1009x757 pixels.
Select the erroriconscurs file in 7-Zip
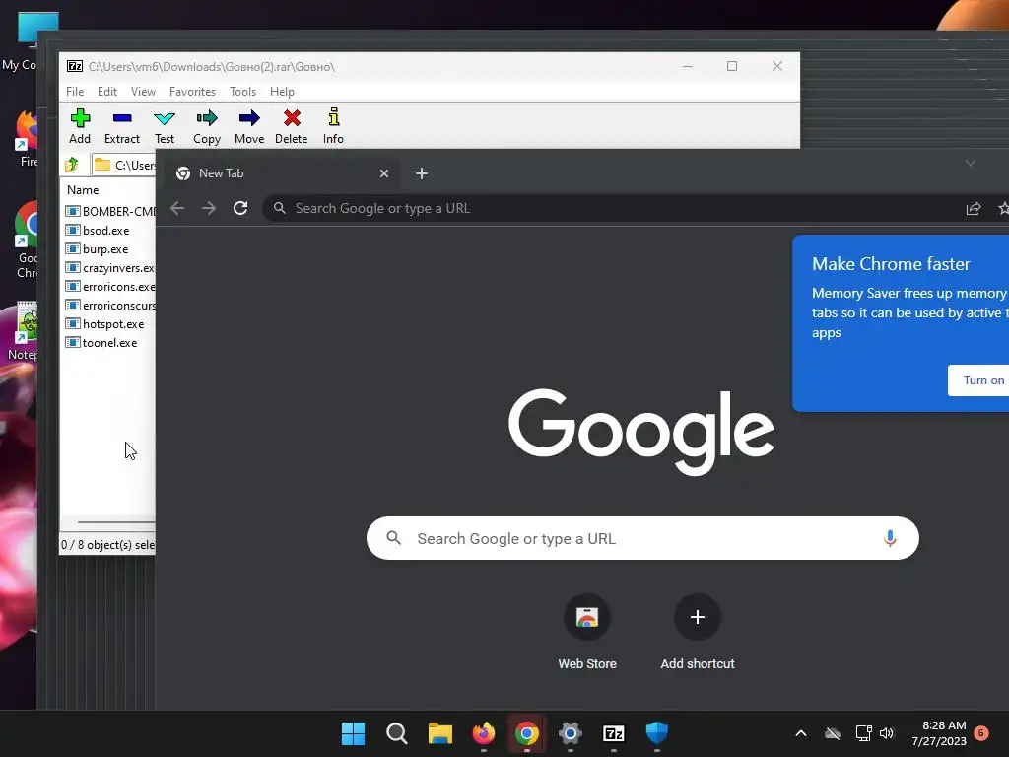[x=110, y=305]
